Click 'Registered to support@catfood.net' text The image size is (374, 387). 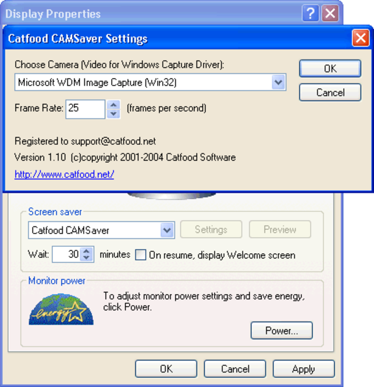[85, 141]
